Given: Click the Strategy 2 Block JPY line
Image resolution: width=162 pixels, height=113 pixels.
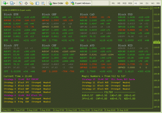Looking at the screenshot, I should click(27, 82).
